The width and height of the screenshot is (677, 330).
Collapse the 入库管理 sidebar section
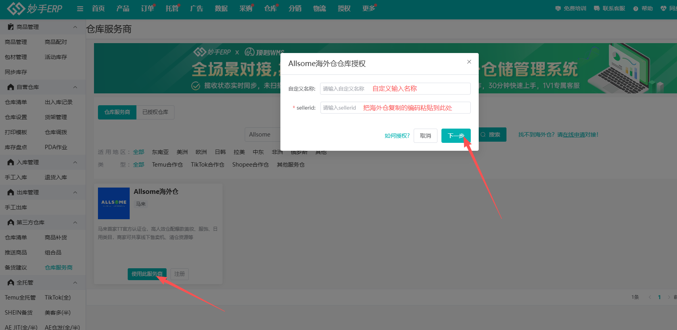[75, 162]
